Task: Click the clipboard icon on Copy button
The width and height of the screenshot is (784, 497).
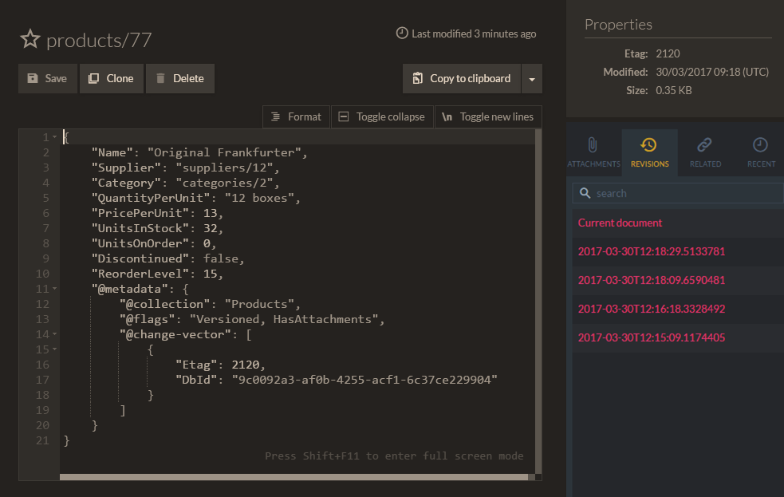Action: click(x=417, y=78)
